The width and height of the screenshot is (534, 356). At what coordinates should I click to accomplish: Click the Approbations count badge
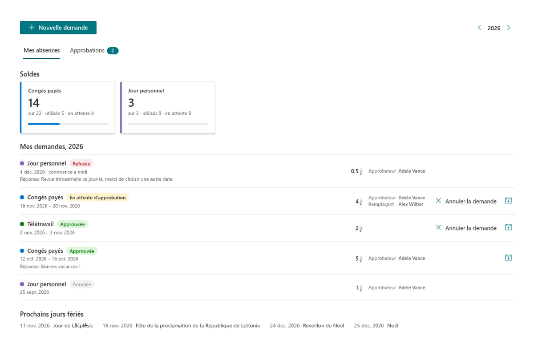click(113, 51)
